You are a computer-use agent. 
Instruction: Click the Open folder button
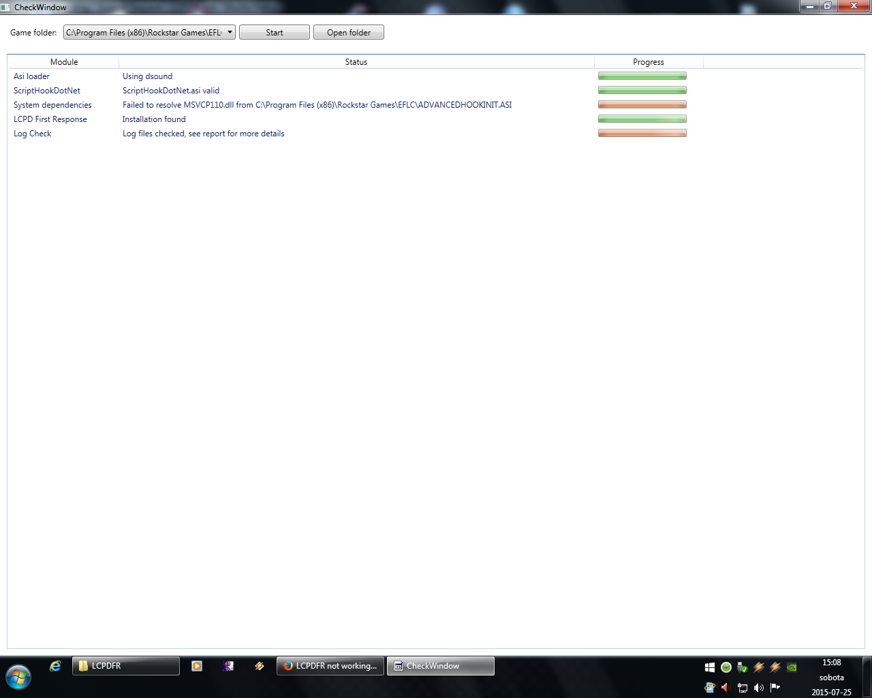pyautogui.click(x=349, y=32)
